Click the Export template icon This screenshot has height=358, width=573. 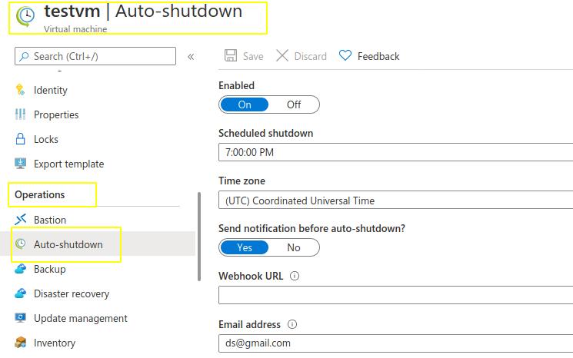coord(21,164)
